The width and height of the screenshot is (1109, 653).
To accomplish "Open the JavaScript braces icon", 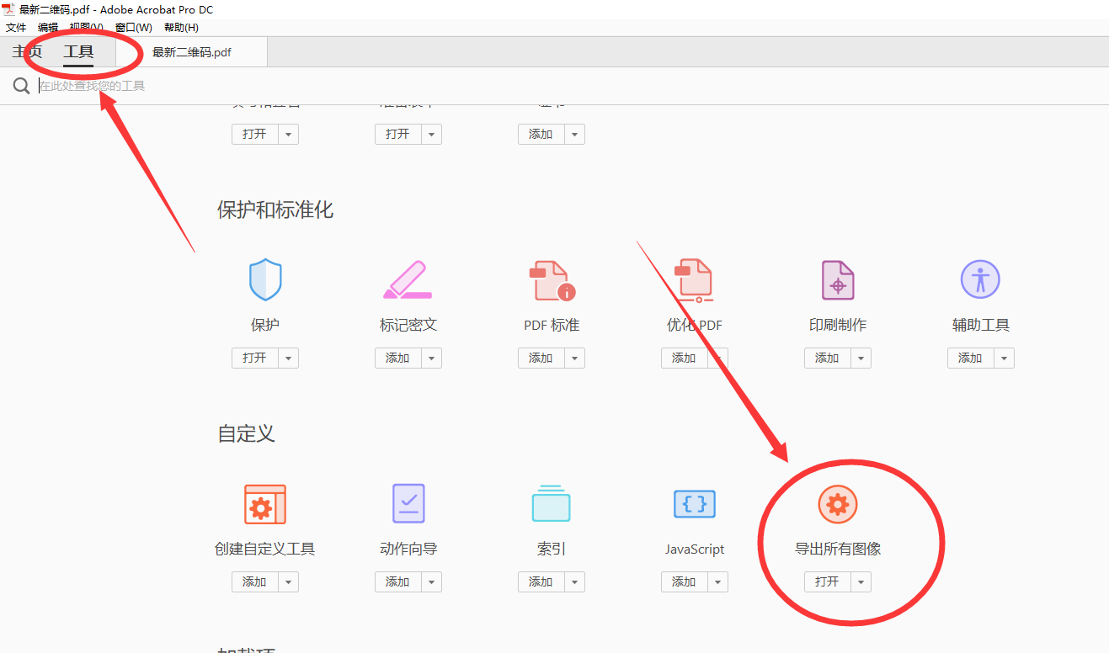I will coord(695,504).
